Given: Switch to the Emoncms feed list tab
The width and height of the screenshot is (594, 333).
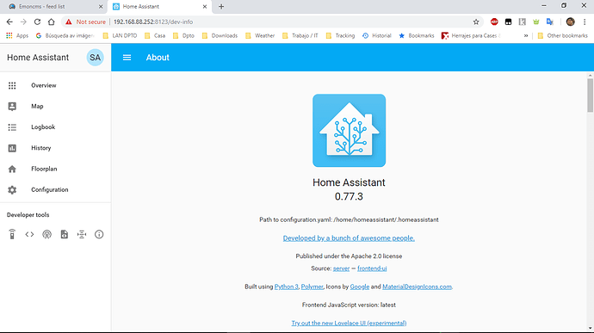Looking at the screenshot, I should click(53, 7).
